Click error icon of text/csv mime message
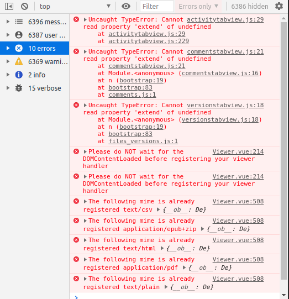 coord(76,201)
